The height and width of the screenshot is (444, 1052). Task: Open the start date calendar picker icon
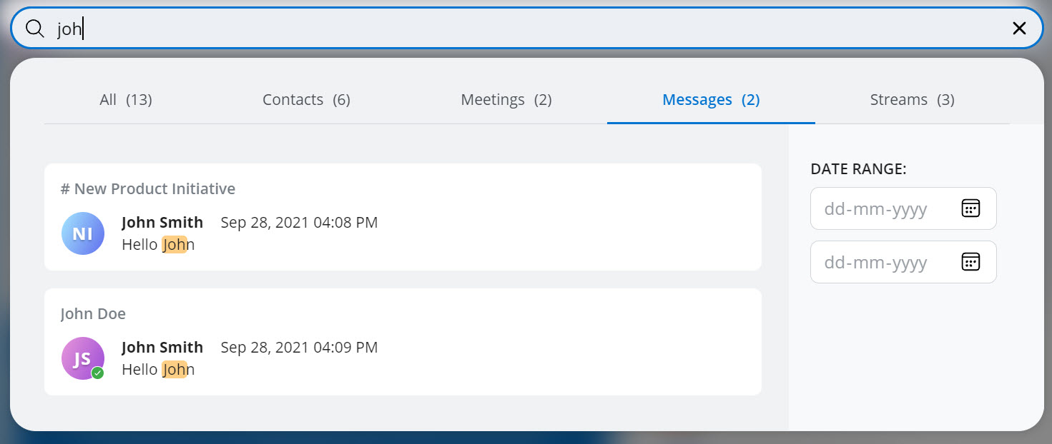pos(970,208)
